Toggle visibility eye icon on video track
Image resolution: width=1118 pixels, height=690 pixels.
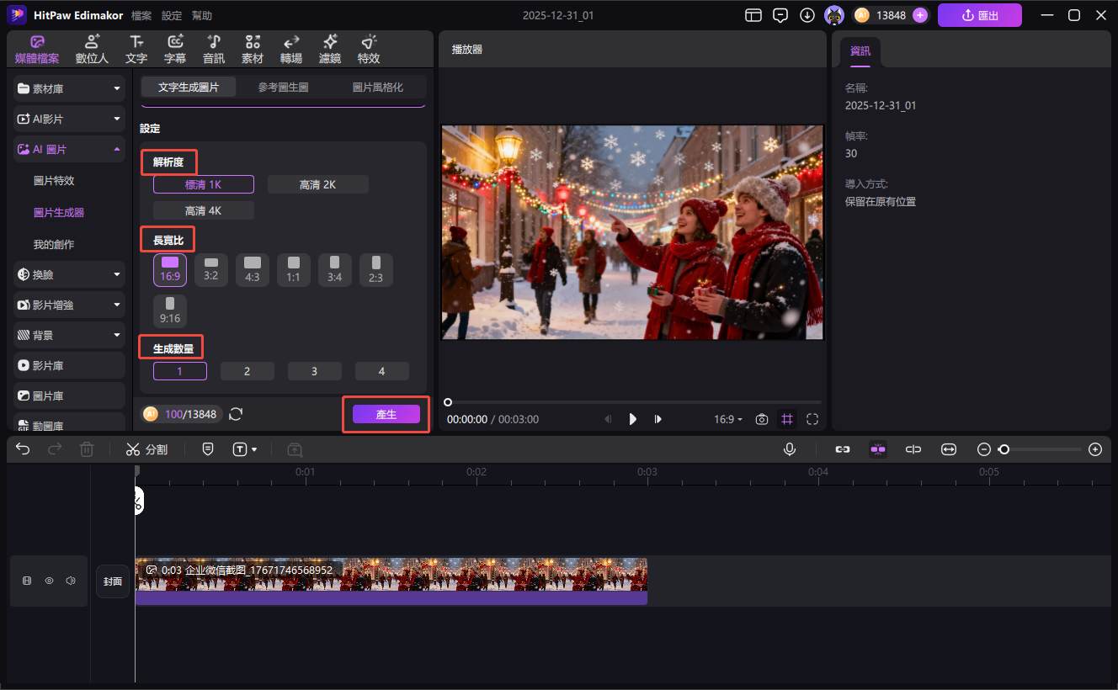click(x=49, y=581)
